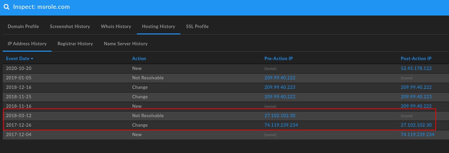
Task: Open pre-action IP link 209.99.40.223
Action: pyautogui.click(x=280, y=87)
